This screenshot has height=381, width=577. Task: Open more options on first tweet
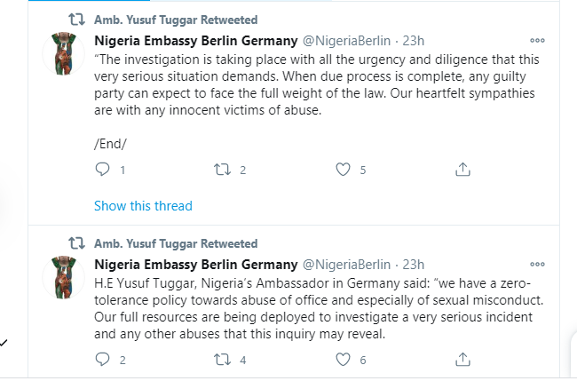tap(537, 41)
